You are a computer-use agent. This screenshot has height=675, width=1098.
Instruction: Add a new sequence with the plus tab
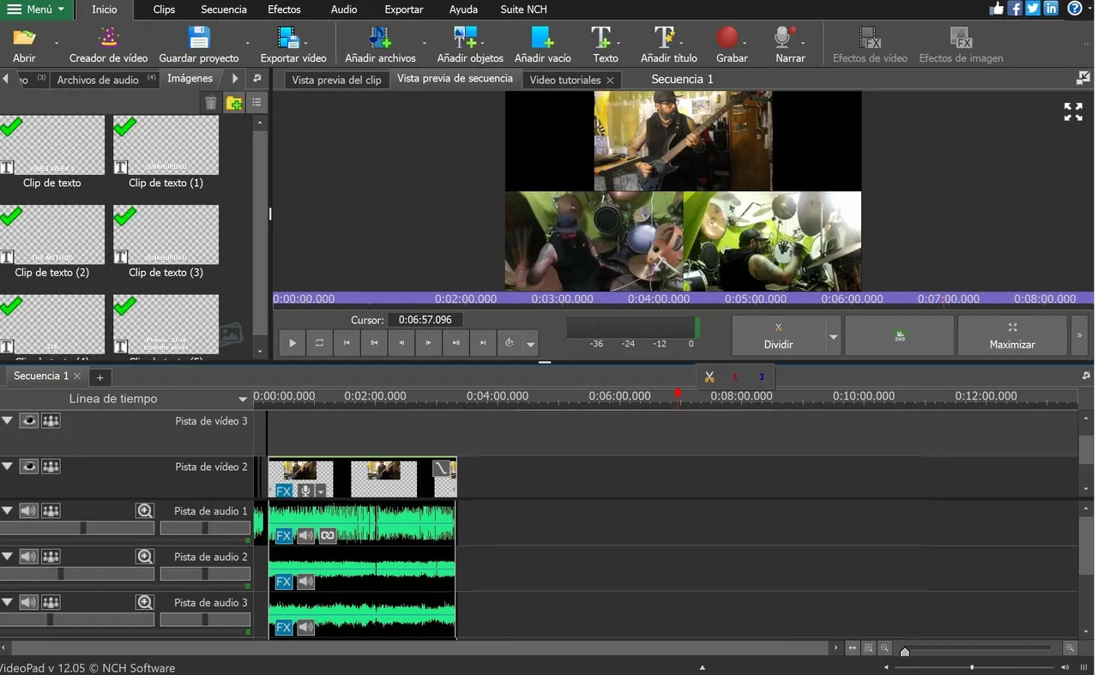pos(100,377)
